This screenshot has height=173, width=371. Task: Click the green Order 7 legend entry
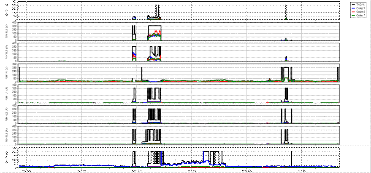[x=360, y=15]
